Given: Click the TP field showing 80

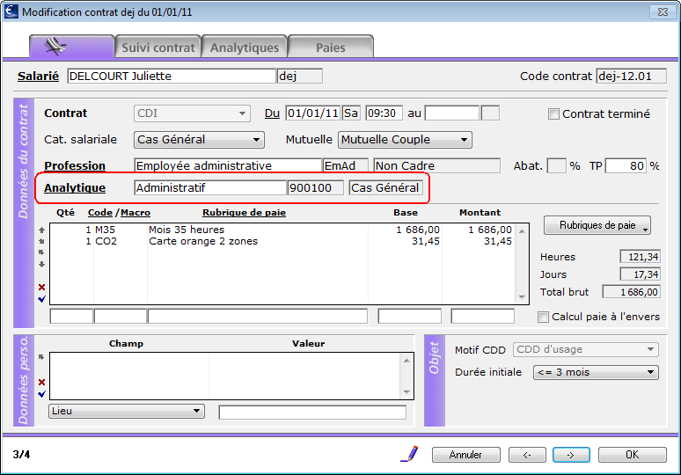Looking at the screenshot, I should pyautogui.click(x=626, y=166).
